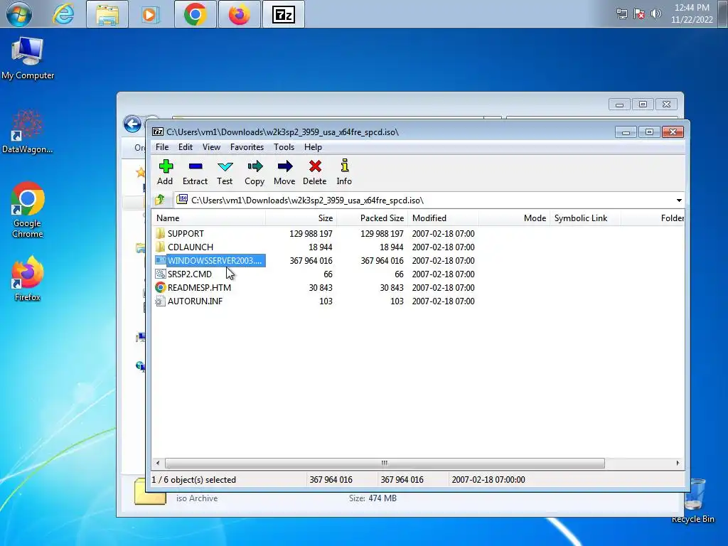Select the README​SP.HTM Chrome icon
Image resolution: width=728 pixels, height=546 pixels.
coord(160,287)
